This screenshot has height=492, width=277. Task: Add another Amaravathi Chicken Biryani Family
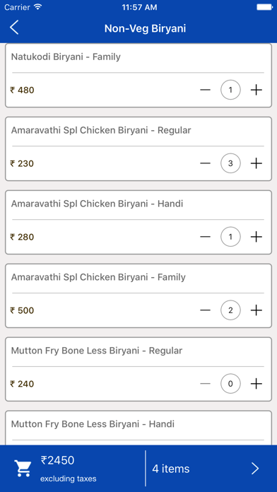click(257, 310)
